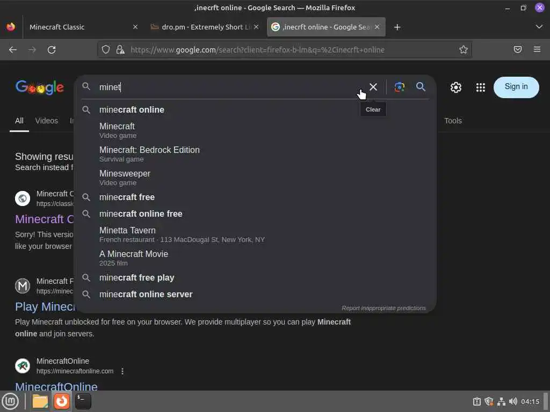The height and width of the screenshot is (412, 550).
Task: Select the ,inecrft online Google tab
Action: point(326,27)
